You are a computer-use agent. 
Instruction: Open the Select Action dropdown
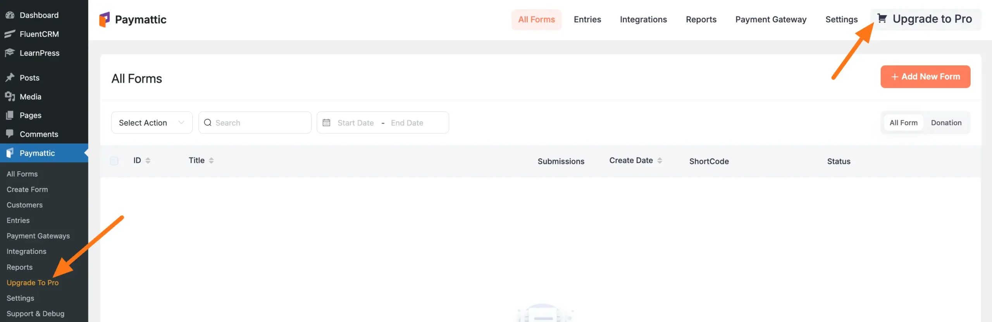tap(152, 123)
